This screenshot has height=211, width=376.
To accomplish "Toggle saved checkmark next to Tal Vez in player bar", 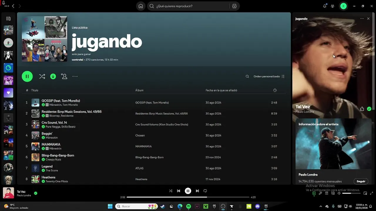I will pyautogui.click(x=36, y=193).
